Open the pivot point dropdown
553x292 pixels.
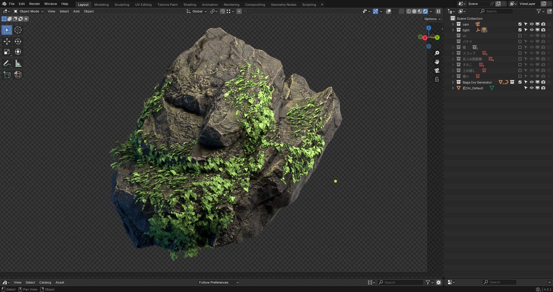click(214, 11)
